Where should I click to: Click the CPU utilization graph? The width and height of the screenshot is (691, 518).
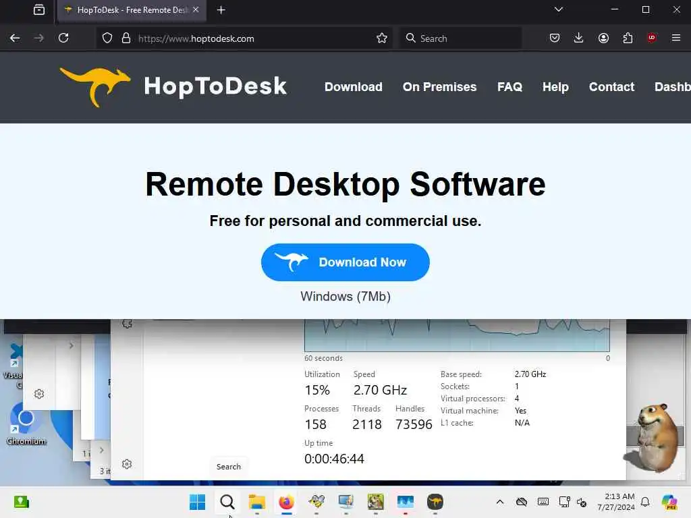457,336
